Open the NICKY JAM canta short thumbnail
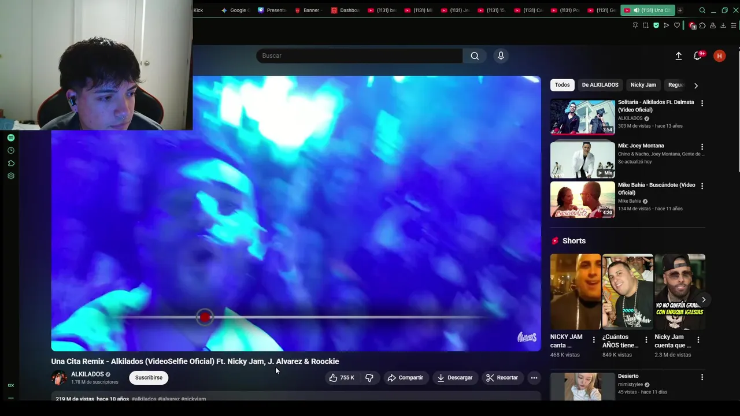Screen dimensions: 740x416 click(575, 292)
